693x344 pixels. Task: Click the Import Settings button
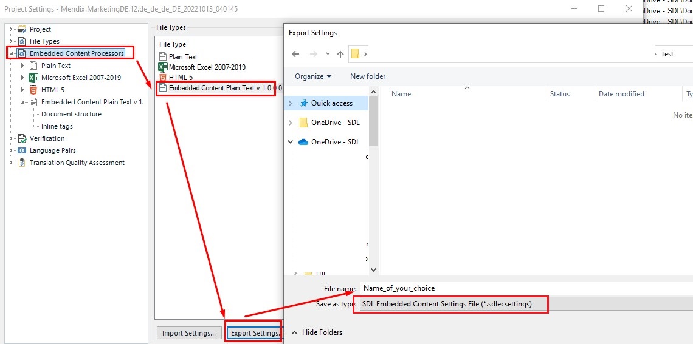tap(189, 333)
